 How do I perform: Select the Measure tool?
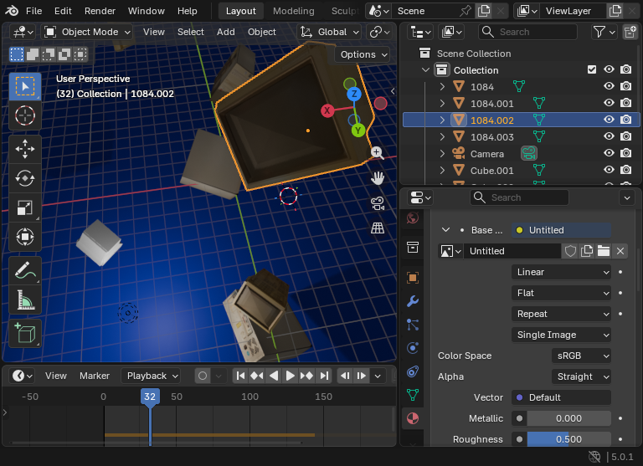pos(24,300)
